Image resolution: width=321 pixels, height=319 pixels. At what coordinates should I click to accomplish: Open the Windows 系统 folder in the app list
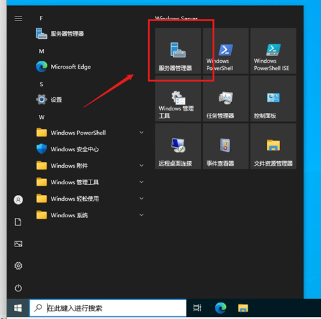tap(90, 215)
